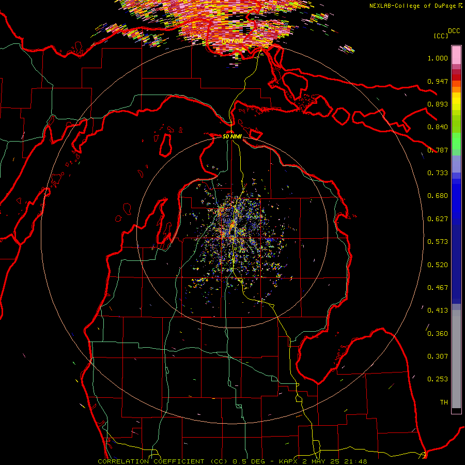
Task: Select the 0.520 scale value
Action: coord(438,265)
